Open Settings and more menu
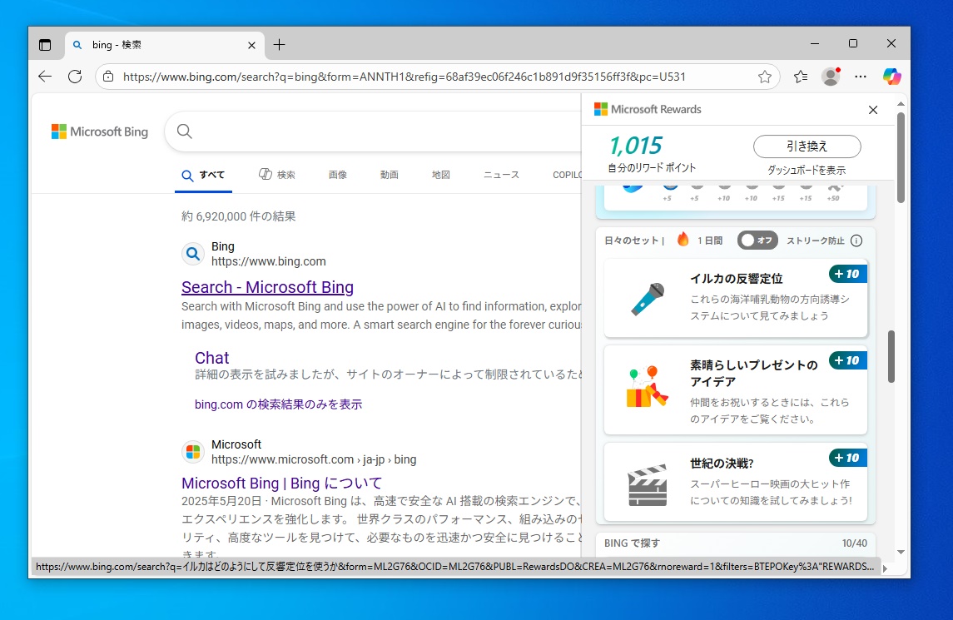The height and width of the screenshot is (620, 953). coord(861,77)
